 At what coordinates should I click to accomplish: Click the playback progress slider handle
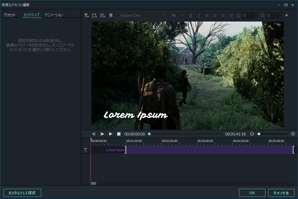point(149,134)
